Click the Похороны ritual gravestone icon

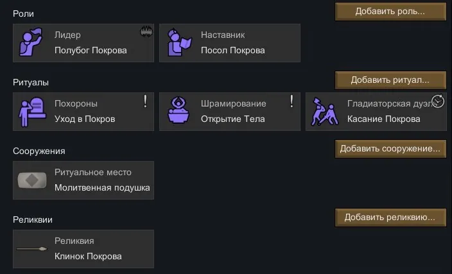point(33,112)
